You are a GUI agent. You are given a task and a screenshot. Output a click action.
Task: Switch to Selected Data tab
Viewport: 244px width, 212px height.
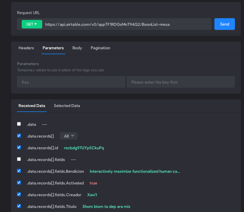[x=67, y=106]
